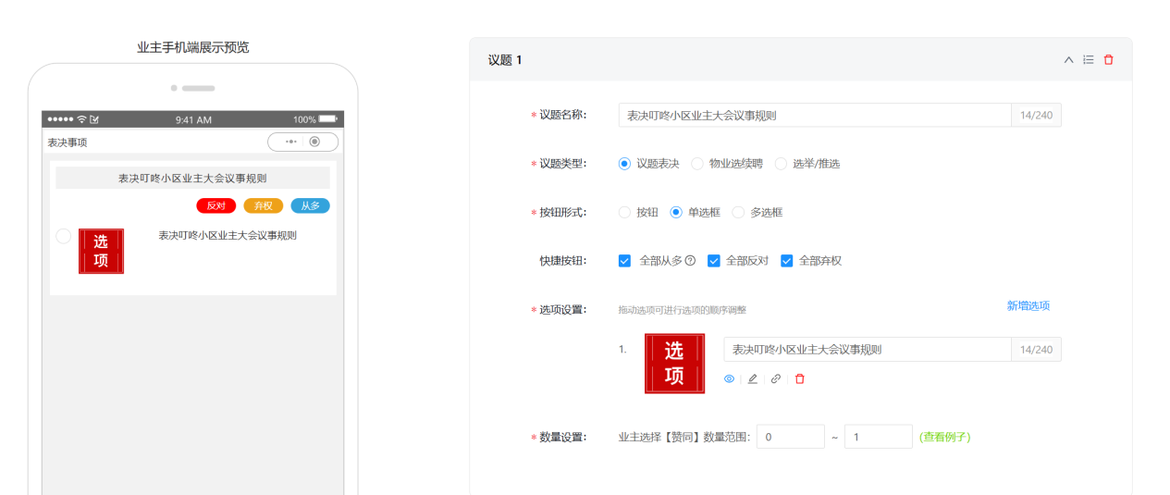The height and width of the screenshot is (495, 1170).
Task: Select the 按钮 button style radio
Action: point(624,213)
